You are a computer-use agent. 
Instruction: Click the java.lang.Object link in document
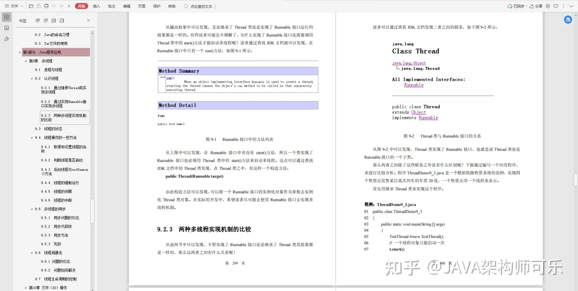(409, 63)
